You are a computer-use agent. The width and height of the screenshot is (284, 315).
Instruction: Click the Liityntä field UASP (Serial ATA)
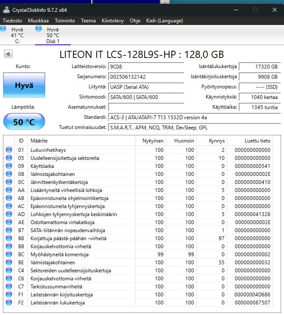click(x=146, y=87)
